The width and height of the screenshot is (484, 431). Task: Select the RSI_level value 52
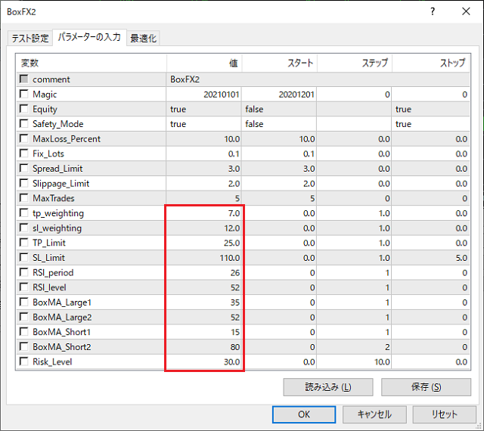pos(203,287)
